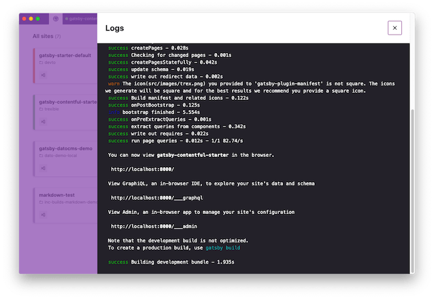434x299 pixels.
Task: Open VS Code icon on gatsby-contentful-starter card
Action: 43,122
